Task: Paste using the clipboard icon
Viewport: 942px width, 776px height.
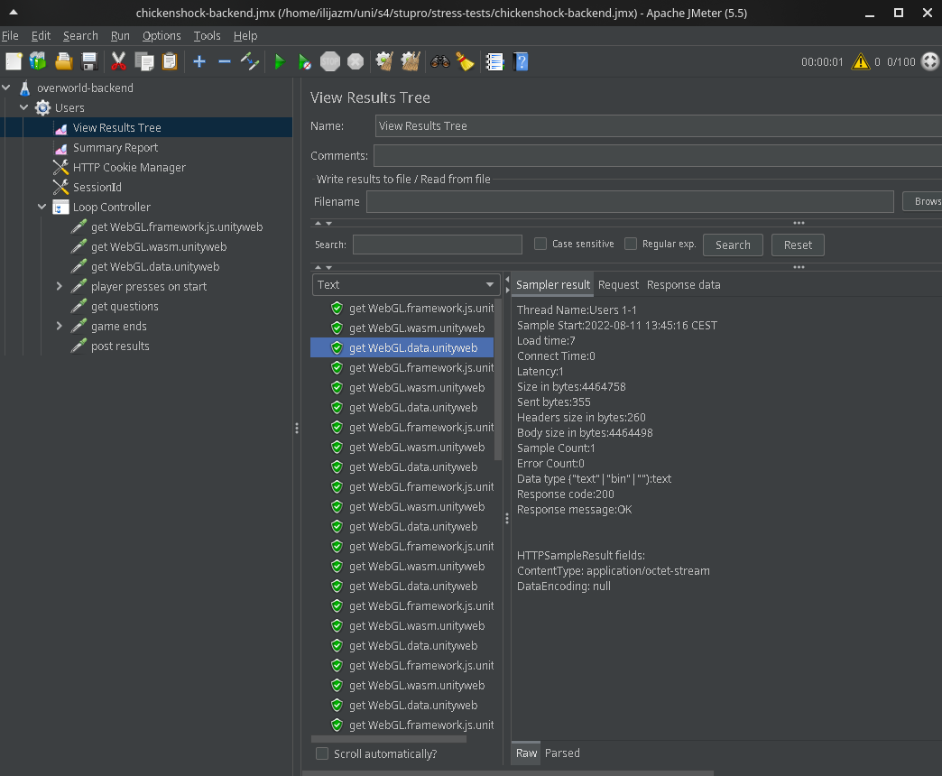Action: pos(170,61)
